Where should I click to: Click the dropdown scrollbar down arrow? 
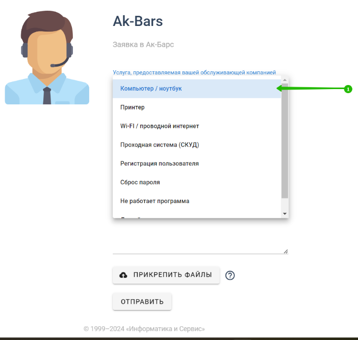(x=285, y=214)
